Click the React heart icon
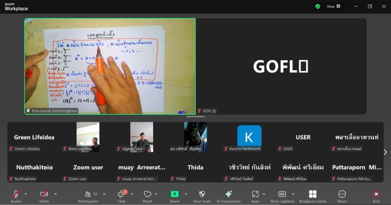 click(x=147, y=194)
